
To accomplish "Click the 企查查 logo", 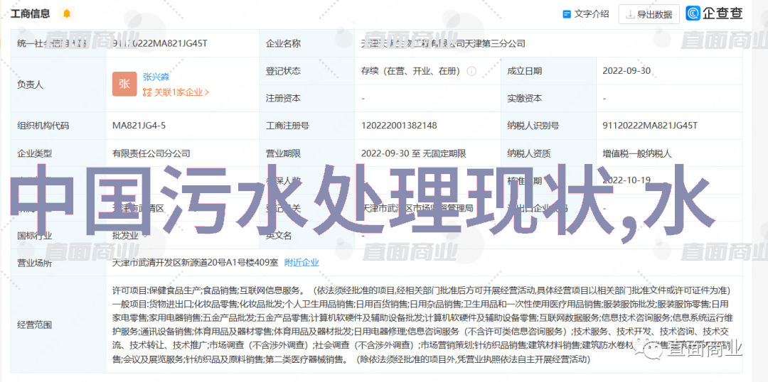I will tap(714, 13).
